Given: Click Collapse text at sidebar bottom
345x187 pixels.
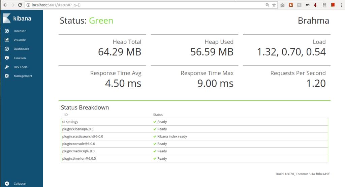Looking at the screenshot, I should point(20,184).
